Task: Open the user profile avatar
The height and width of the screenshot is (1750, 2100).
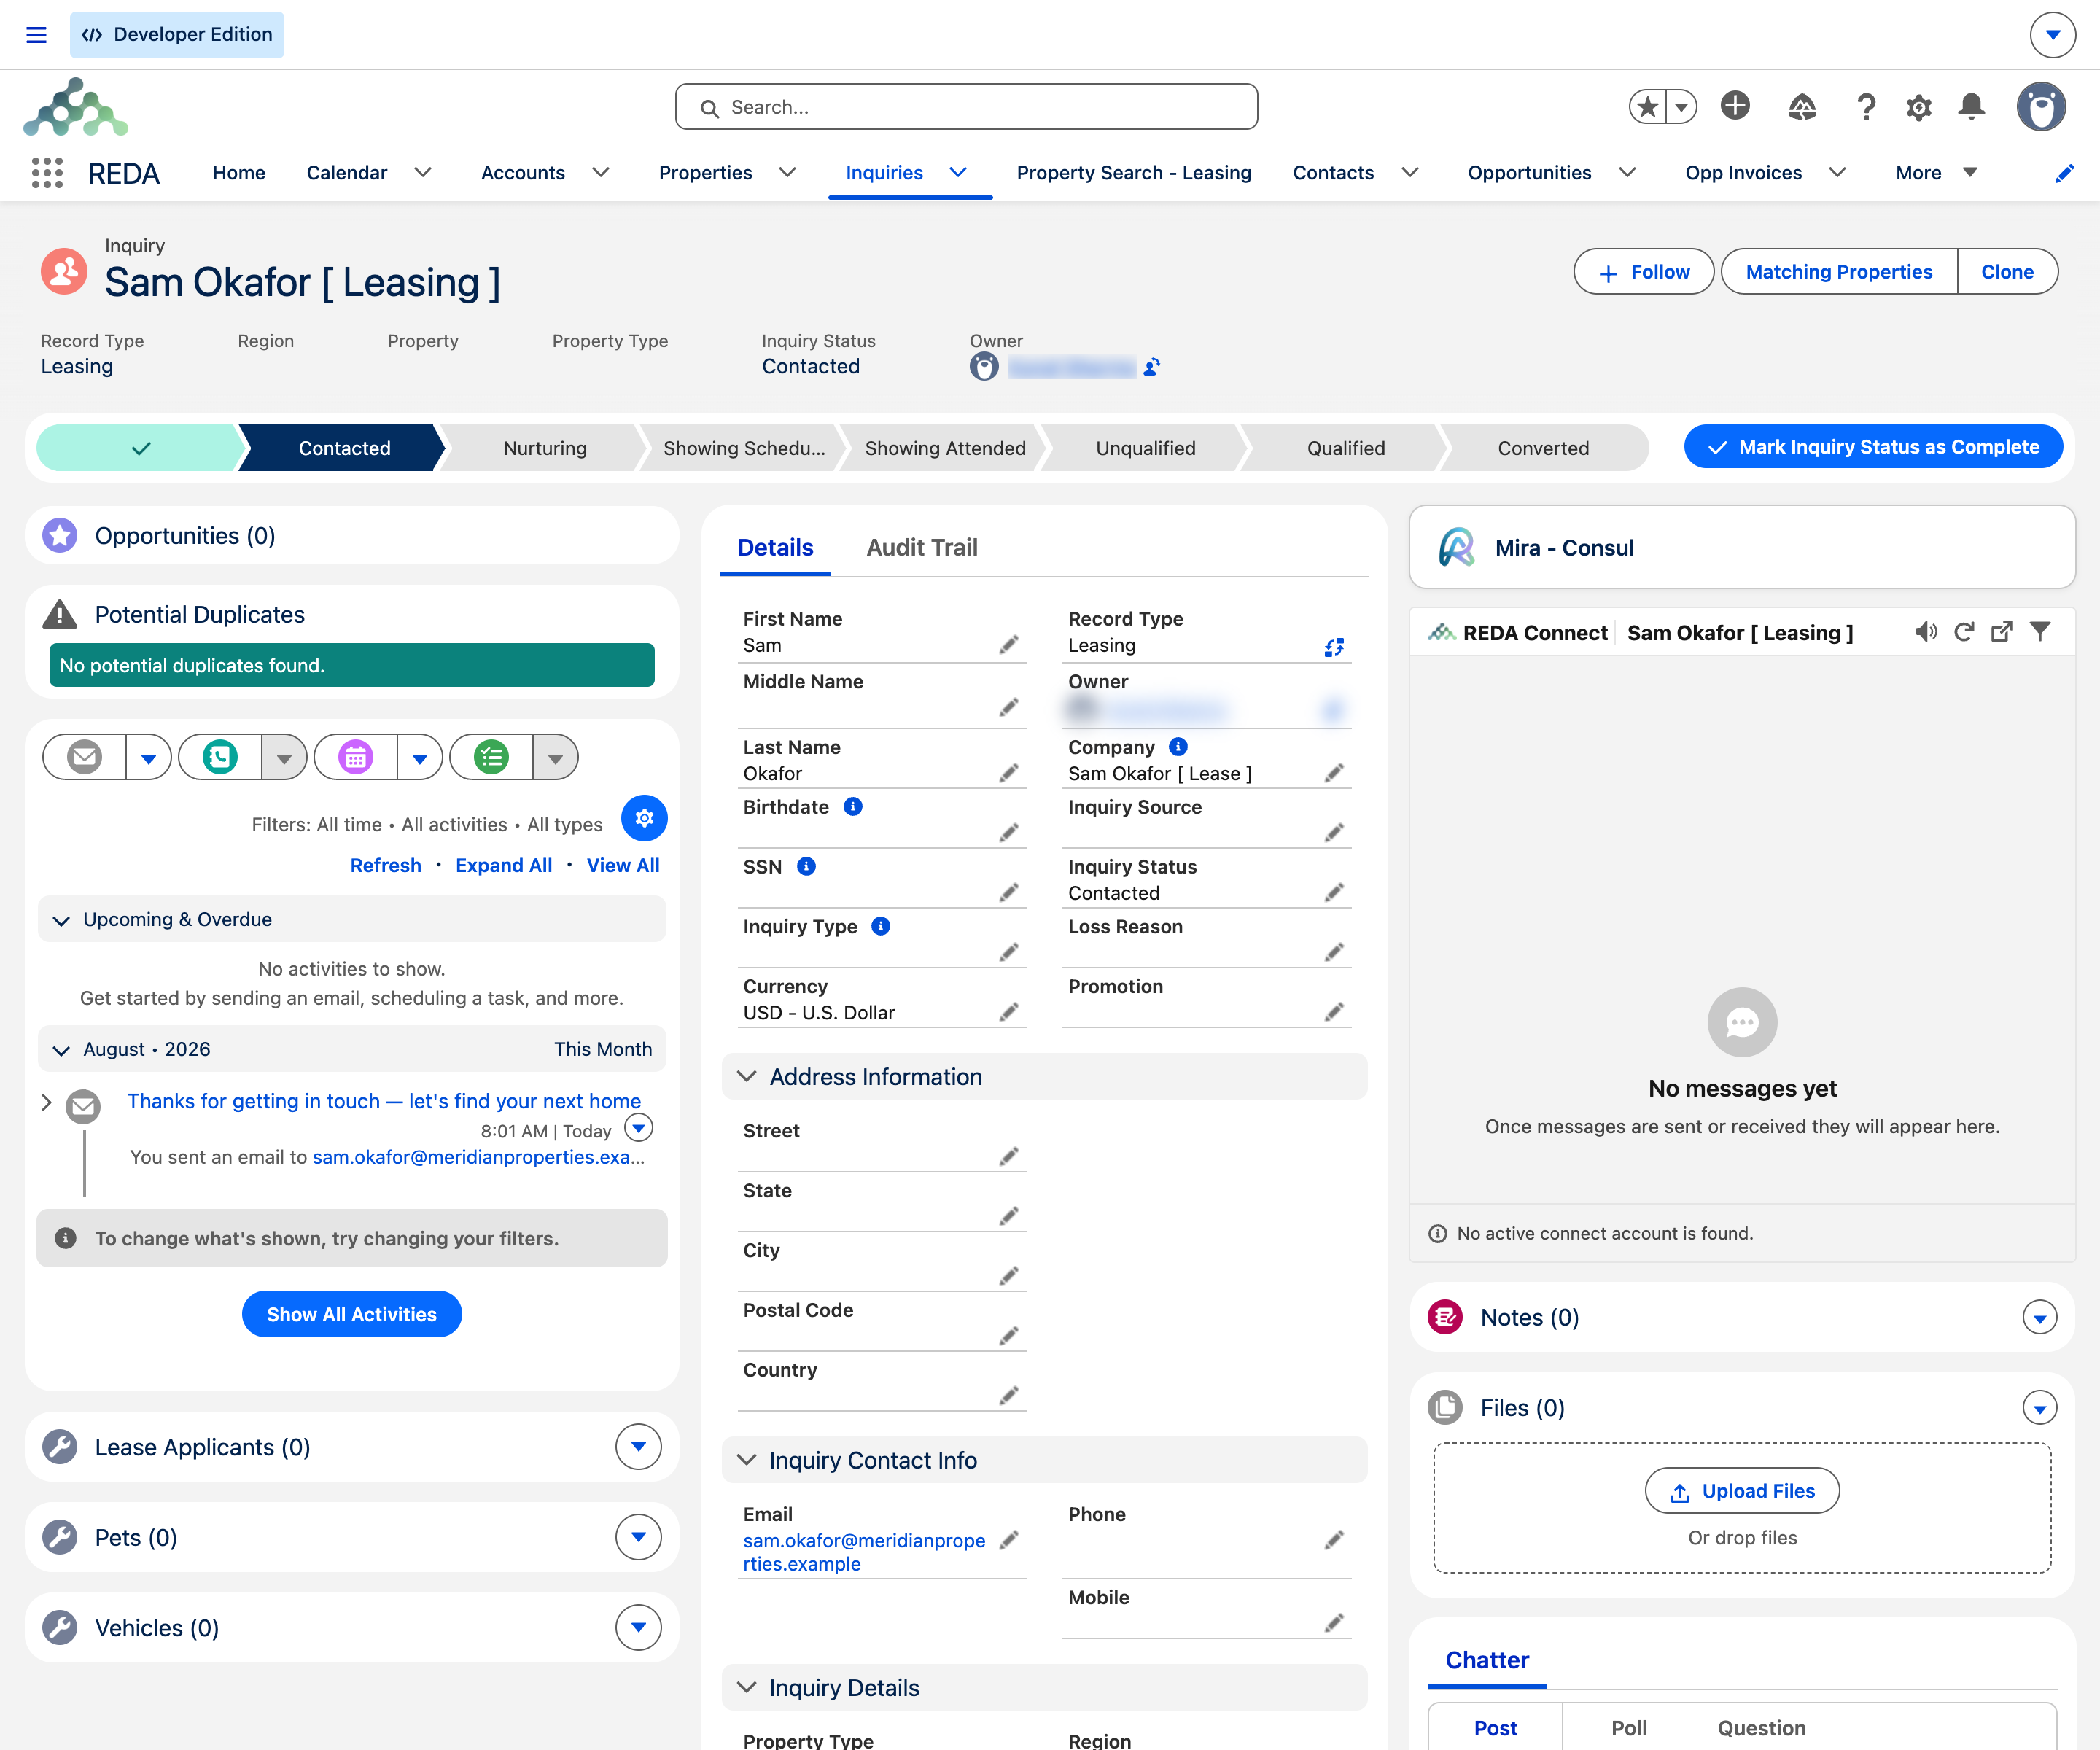Action: [x=2041, y=106]
